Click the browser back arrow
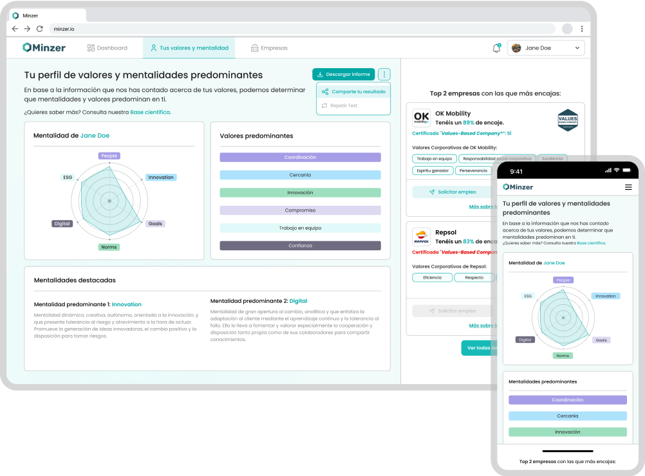Viewport: 645px width, 476px height. pos(15,29)
